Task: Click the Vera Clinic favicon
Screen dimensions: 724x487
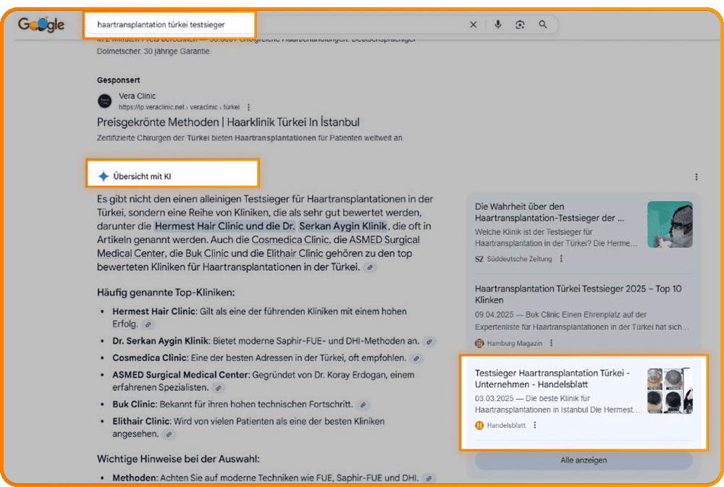Action: tap(105, 101)
